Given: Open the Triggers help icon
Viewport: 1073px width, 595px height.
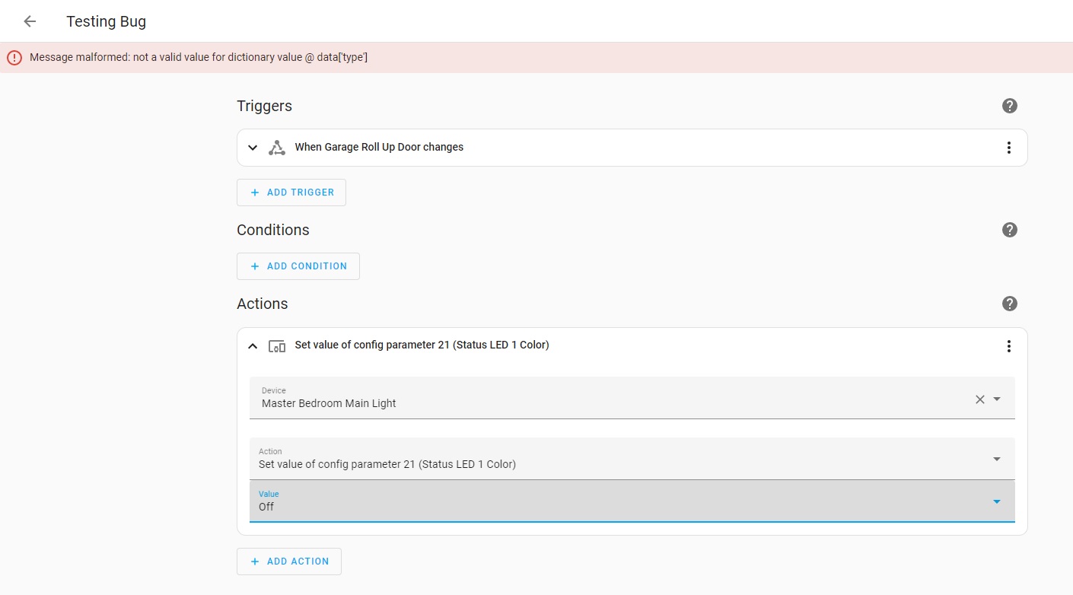Looking at the screenshot, I should [1009, 106].
